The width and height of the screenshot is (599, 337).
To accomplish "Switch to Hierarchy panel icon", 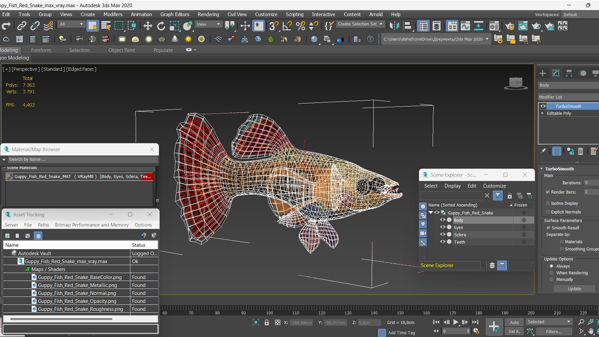I will click(x=569, y=73).
